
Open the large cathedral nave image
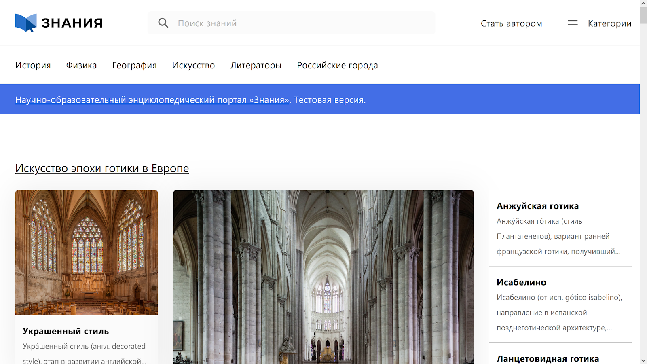[x=323, y=277]
